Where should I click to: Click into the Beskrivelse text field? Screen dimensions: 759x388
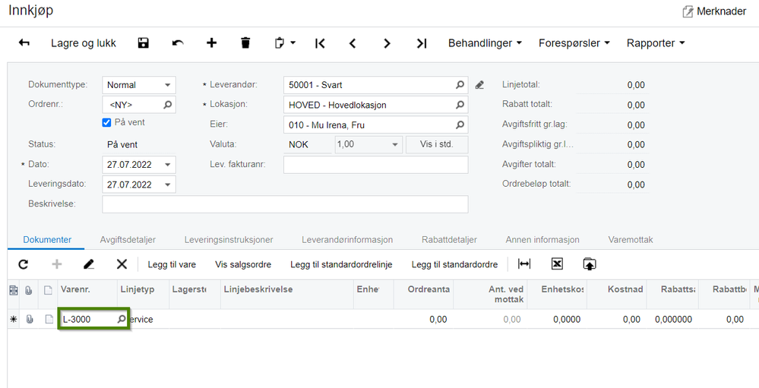(x=285, y=204)
